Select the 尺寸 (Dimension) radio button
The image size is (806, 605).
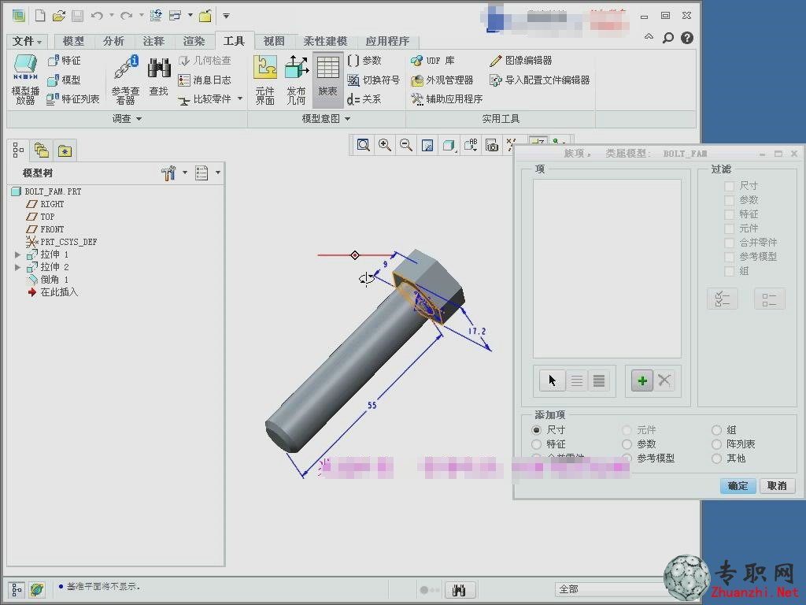click(x=537, y=429)
